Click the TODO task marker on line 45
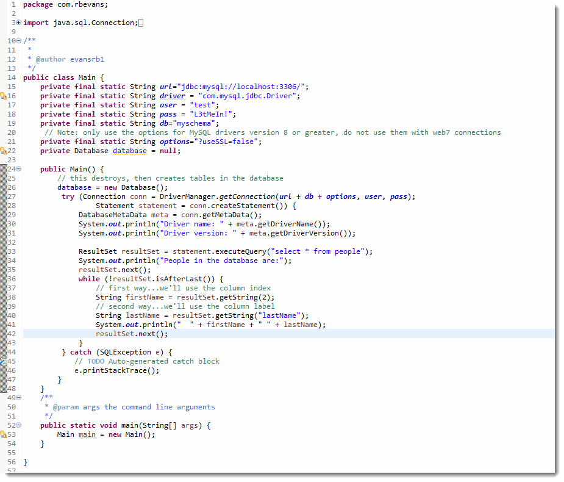This screenshot has width=564, height=482. (x=3, y=361)
